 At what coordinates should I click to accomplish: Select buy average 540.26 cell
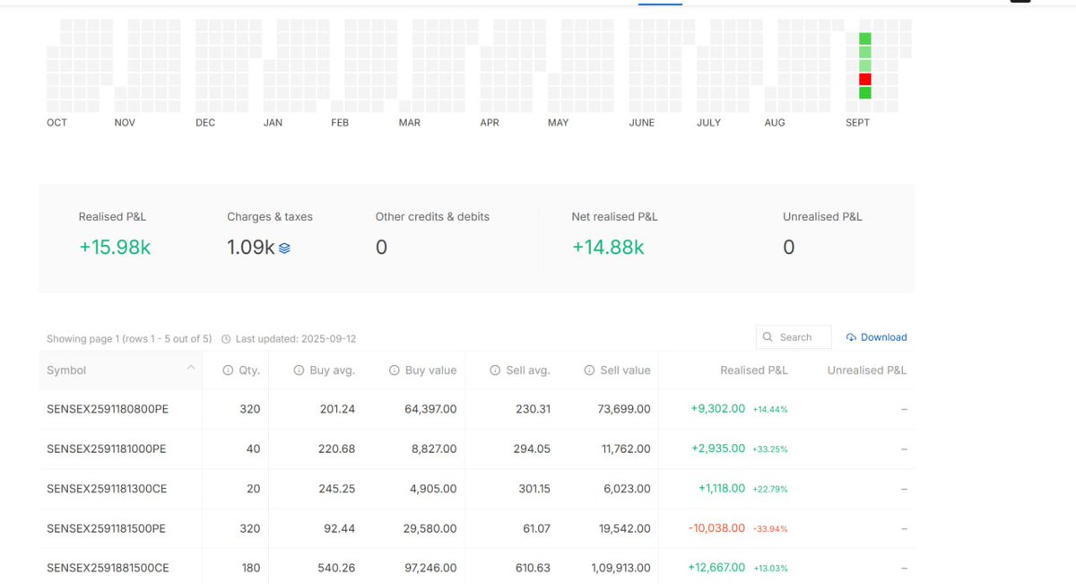click(336, 568)
